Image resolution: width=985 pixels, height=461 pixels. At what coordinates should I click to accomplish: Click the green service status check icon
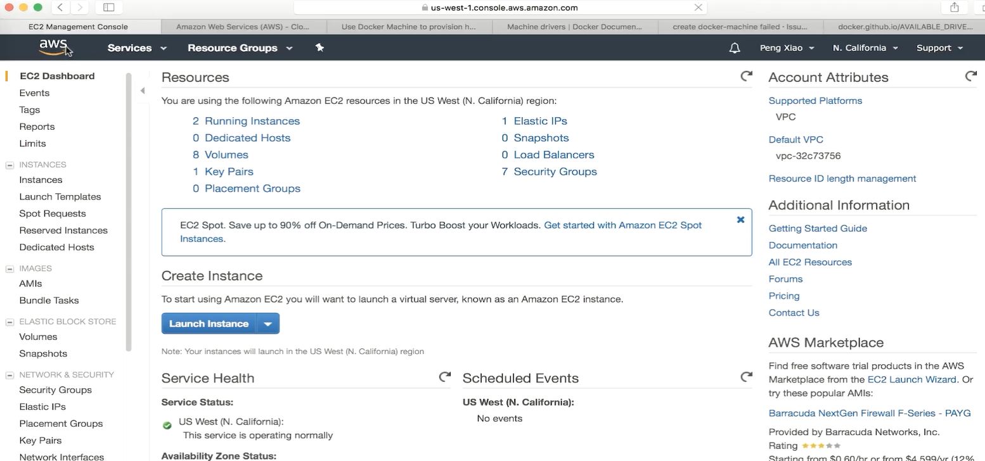tap(167, 426)
